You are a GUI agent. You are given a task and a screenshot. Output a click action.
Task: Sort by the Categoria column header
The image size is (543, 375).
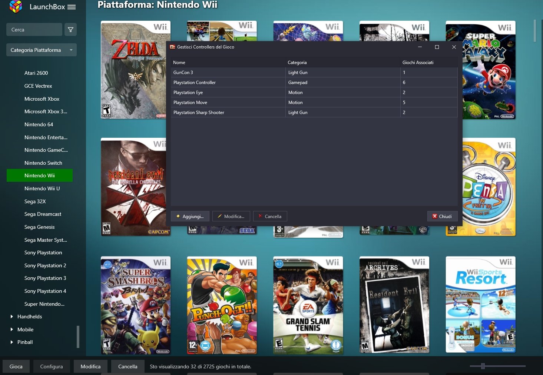pos(343,63)
